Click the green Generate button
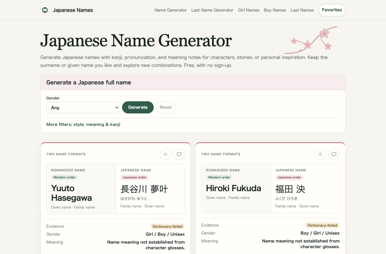This screenshot has height=254, width=386. pyautogui.click(x=138, y=107)
